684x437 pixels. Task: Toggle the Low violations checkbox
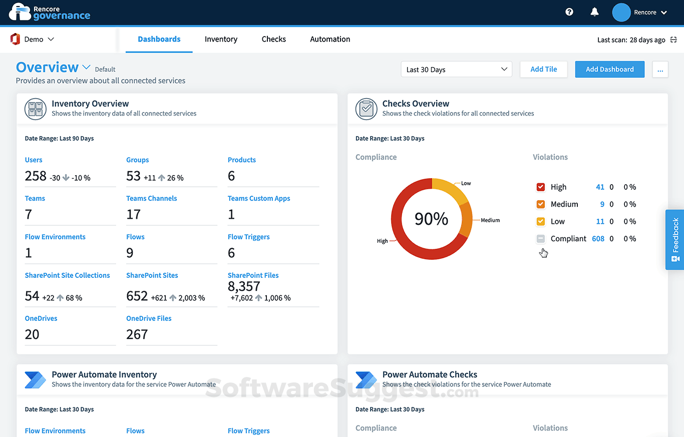tap(541, 221)
